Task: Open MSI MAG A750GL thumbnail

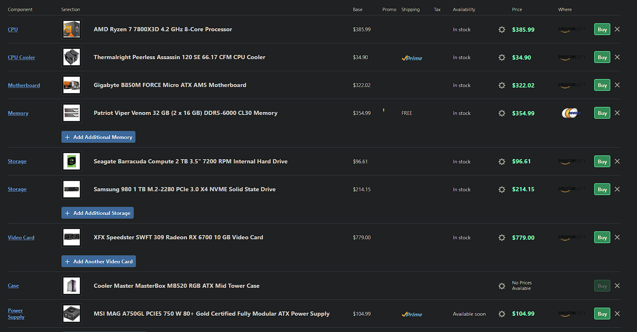Action: point(72,314)
